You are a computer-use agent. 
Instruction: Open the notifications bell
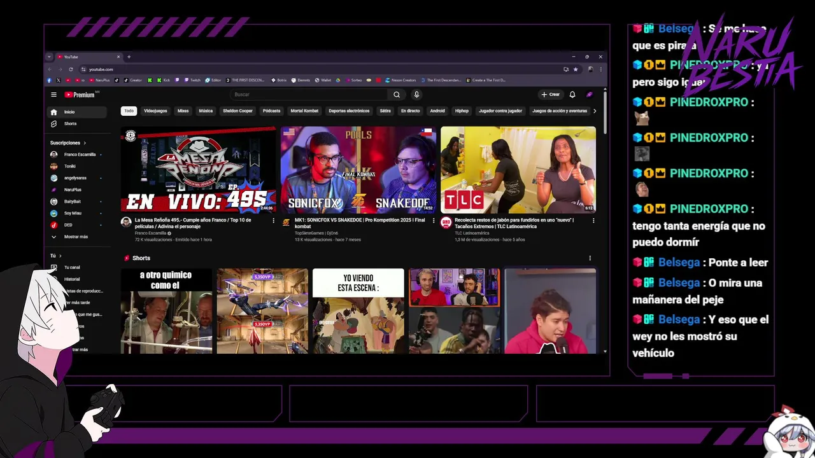click(572, 95)
